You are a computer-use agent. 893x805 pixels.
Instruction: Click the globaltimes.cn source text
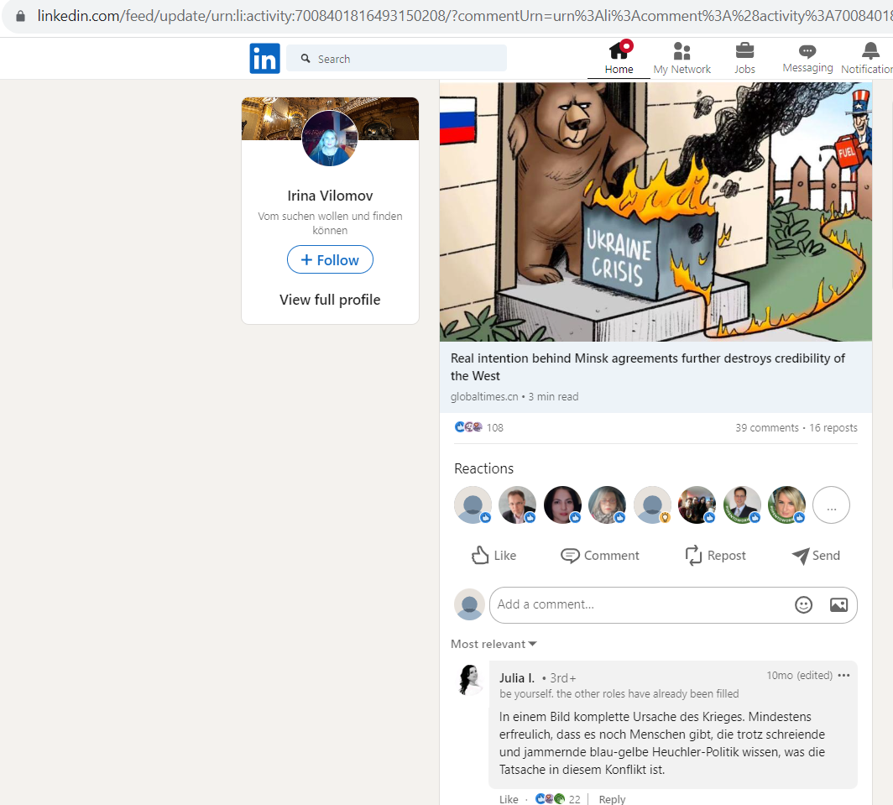pos(484,396)
